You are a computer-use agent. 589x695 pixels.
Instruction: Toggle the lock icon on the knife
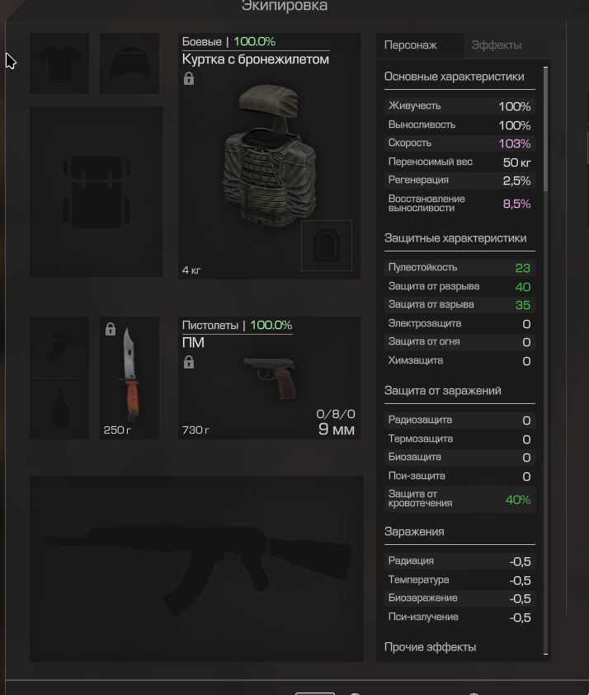click(x=111, y=329)
